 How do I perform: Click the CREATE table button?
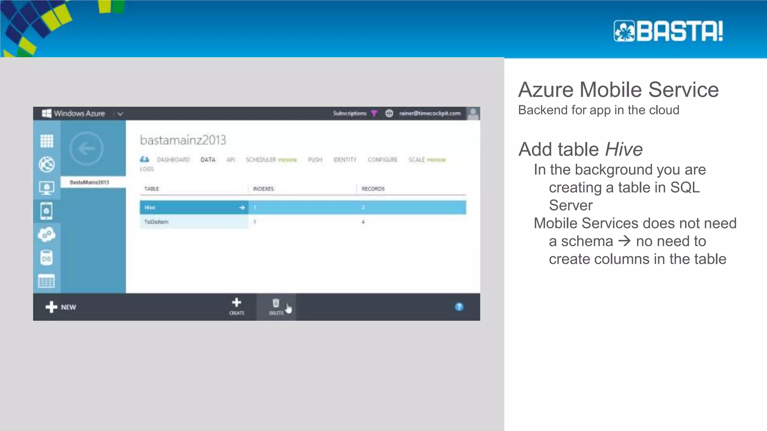[x=237, y=307]
